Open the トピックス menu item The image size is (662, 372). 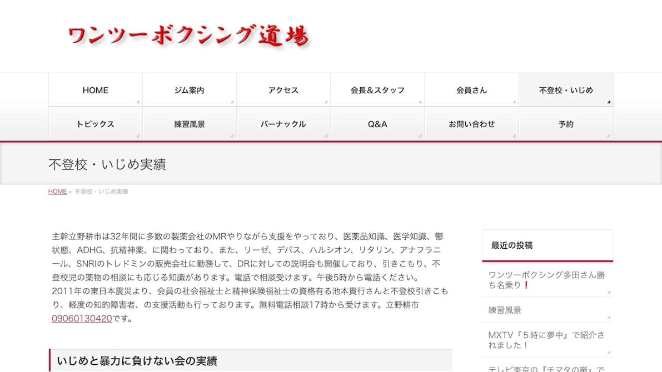pos(96,124)
